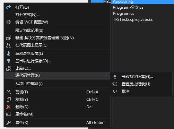Select 打开方式(N)... menu entry
The image size is (174, 129).
pos(57,15)
